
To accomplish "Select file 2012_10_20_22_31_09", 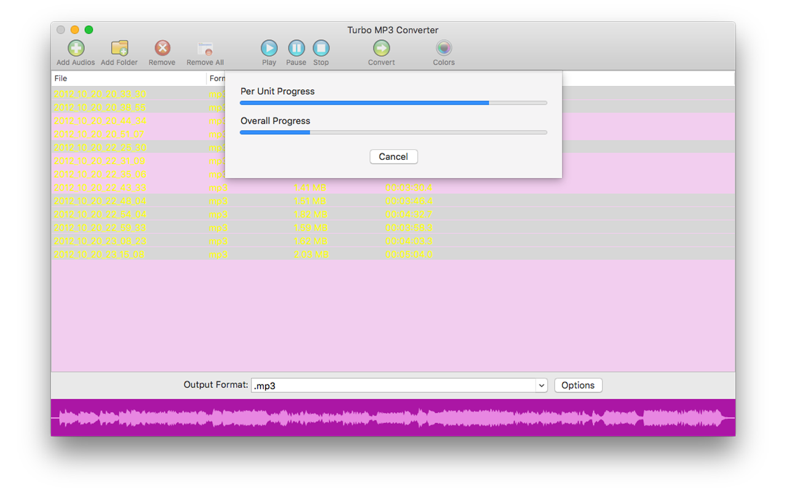I will [x=100, y=161].
